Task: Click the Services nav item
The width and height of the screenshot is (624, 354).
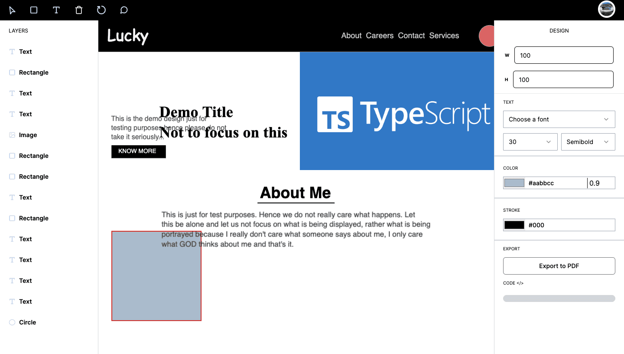Action: pyautogui.click(x=444, y=36)
